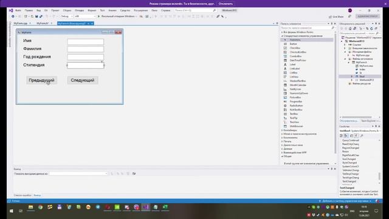389x219 pixels.
Task: Click the Solution Explorer horizontal scrollbar
Action: (357, 117)
